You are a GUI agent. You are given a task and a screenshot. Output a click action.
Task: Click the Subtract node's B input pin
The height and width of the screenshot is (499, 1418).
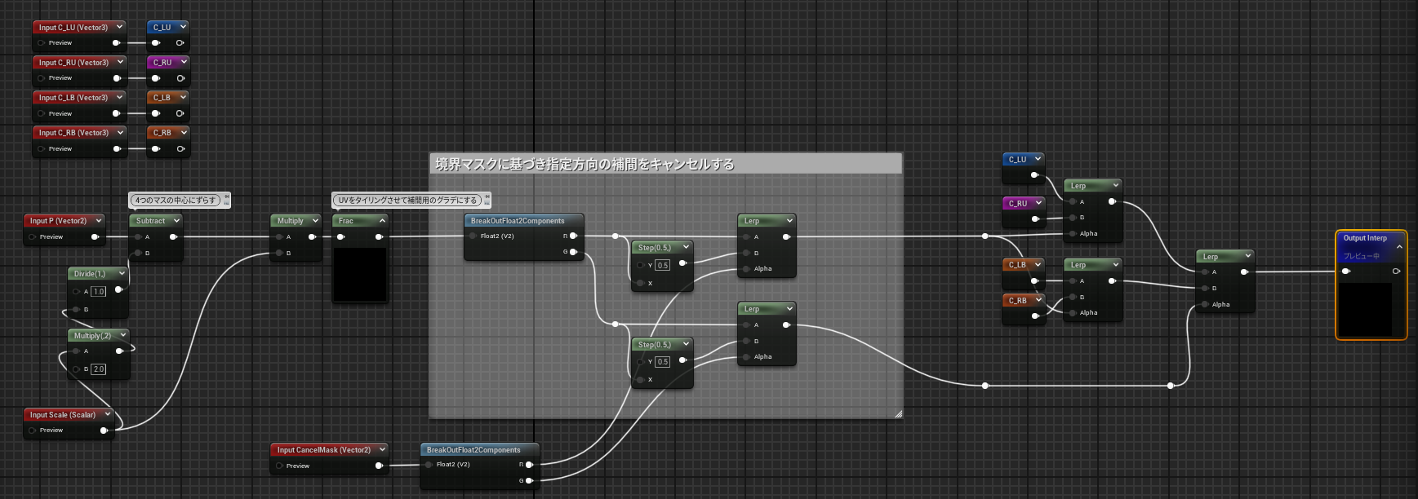[x=138, y=254]
